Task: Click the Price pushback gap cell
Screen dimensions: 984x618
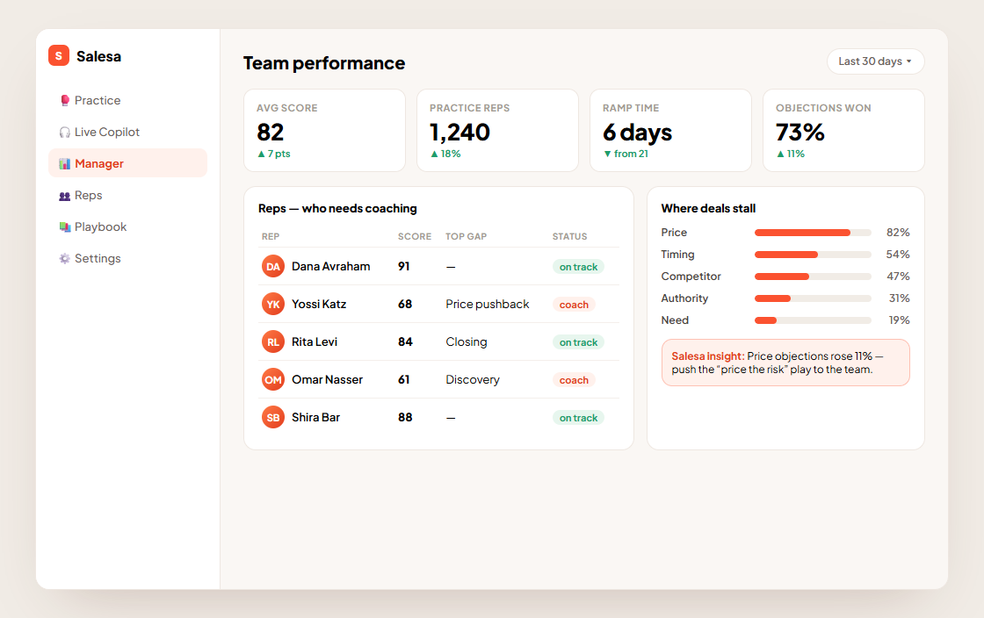Action: pos(488,304)
